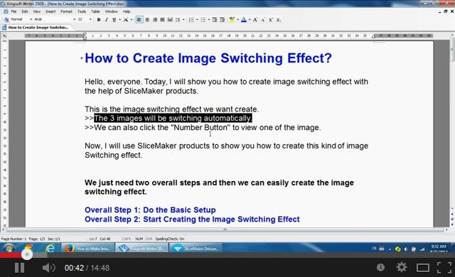
Task: Switch video to theater mode
Action: tap(423, 268)
